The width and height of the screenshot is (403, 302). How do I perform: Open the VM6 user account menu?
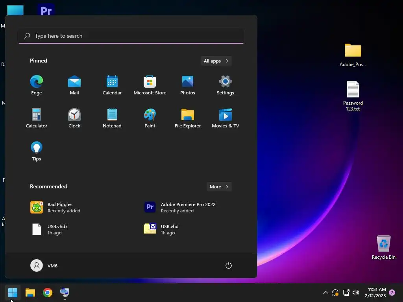44,265
